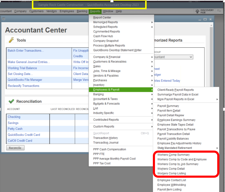This screenshot has height=192, width=225.
Task: Open the Customers menu
Action: click(36, 11)
